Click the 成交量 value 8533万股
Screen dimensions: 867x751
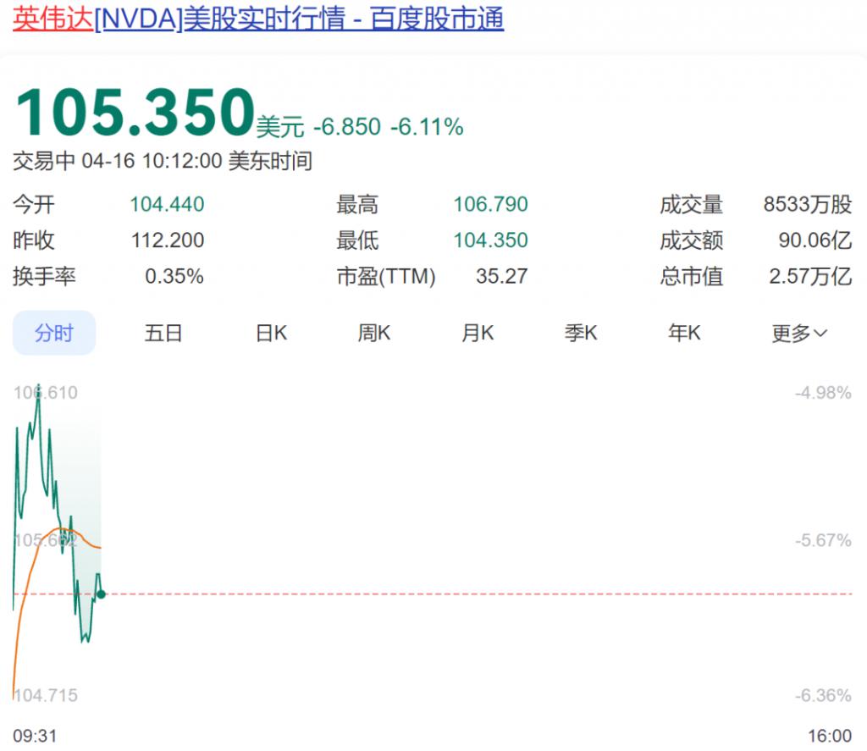(x=807, y=205)
